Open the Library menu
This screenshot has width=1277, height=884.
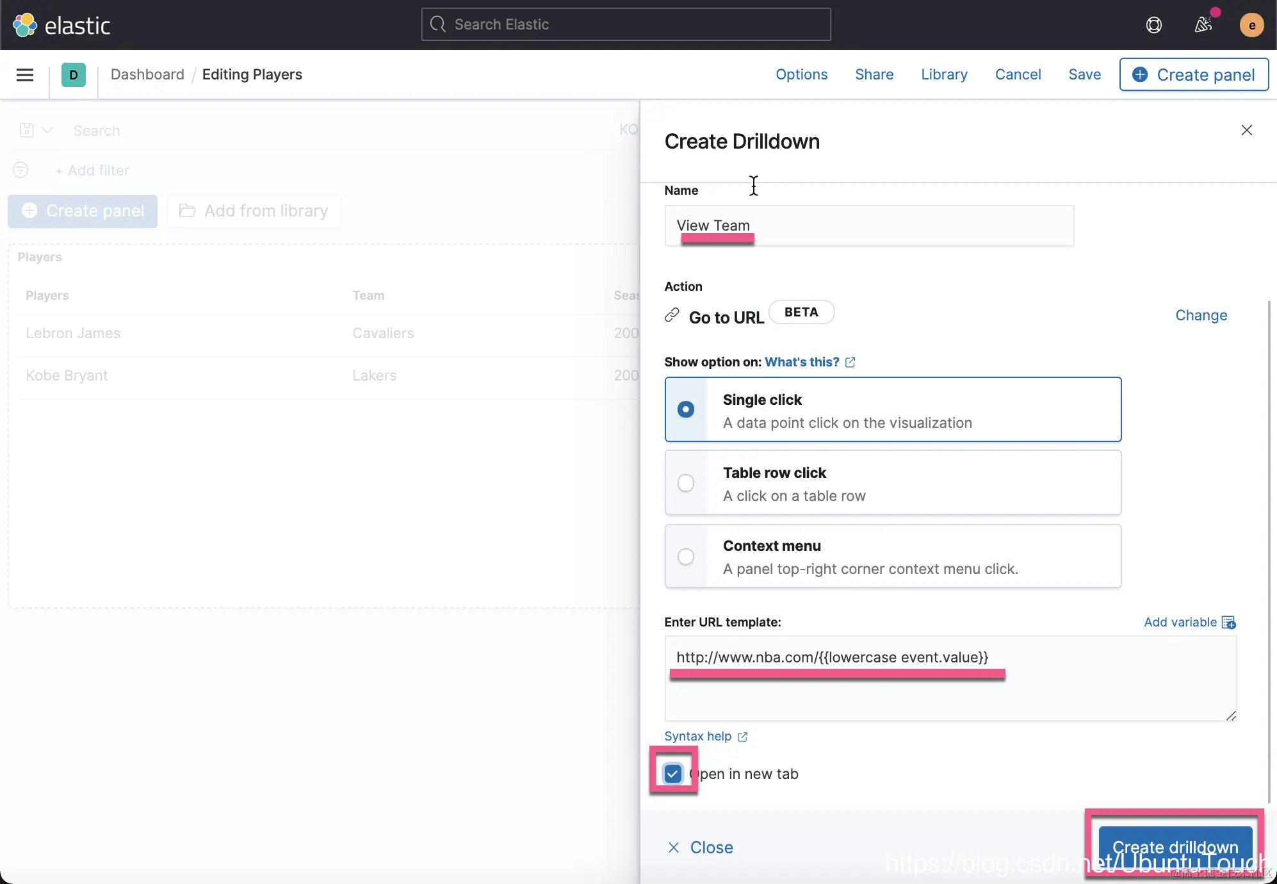944,74
